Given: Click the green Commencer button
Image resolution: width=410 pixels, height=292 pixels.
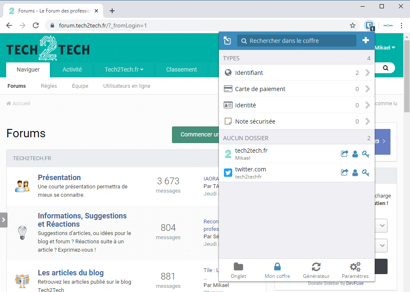Looking at the screenshot, I should tap(196, 135).
